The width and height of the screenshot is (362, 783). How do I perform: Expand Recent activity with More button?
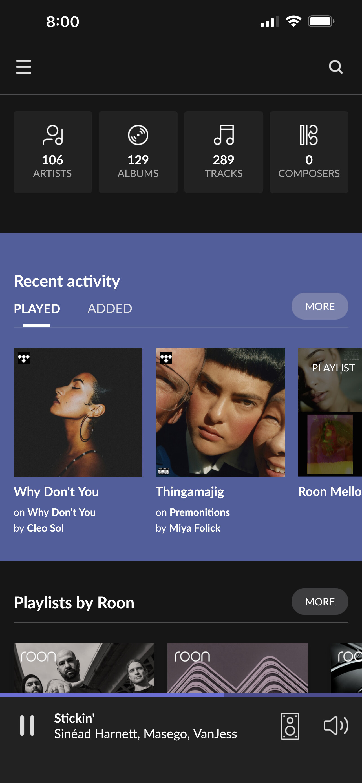pos(320,306)
